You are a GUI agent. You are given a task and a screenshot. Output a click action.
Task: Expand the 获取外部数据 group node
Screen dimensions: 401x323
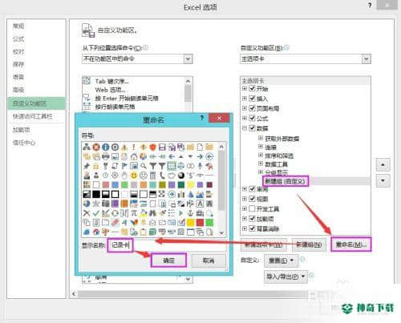[x=261, y=138]
